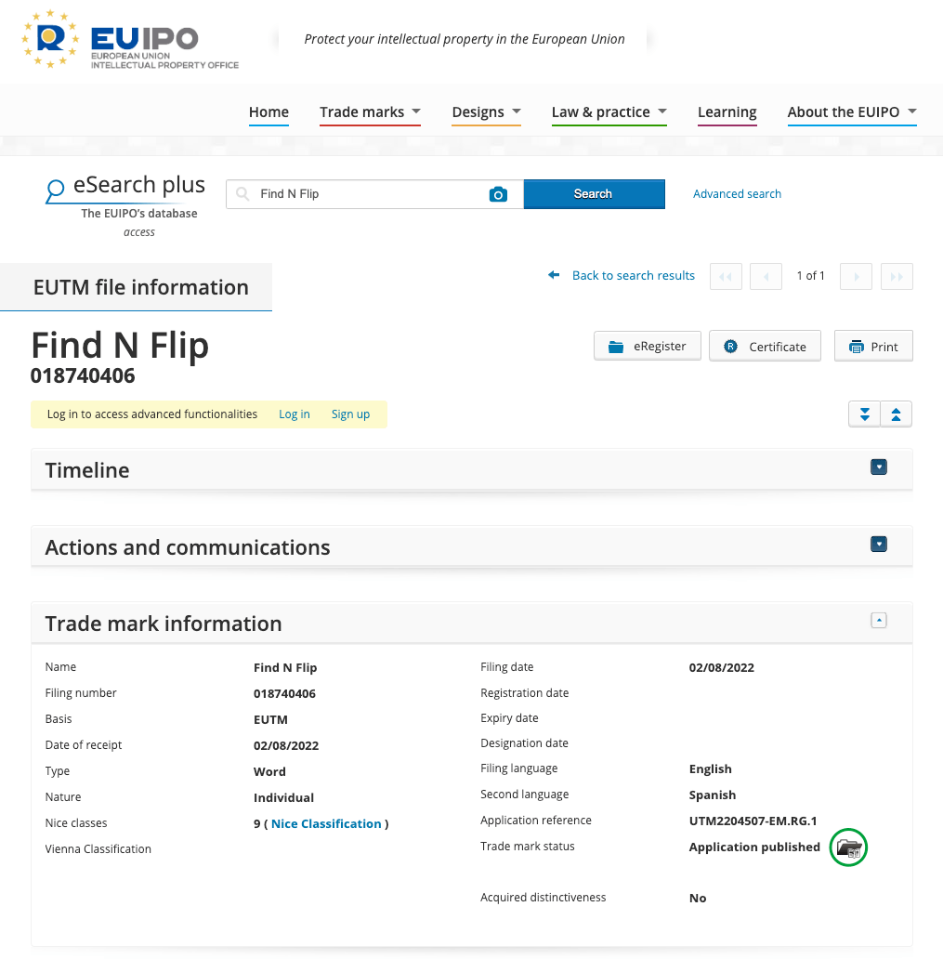The image size is (943, 959).
Task: Click the camera image search icon
Action: [x=498, y=194]
